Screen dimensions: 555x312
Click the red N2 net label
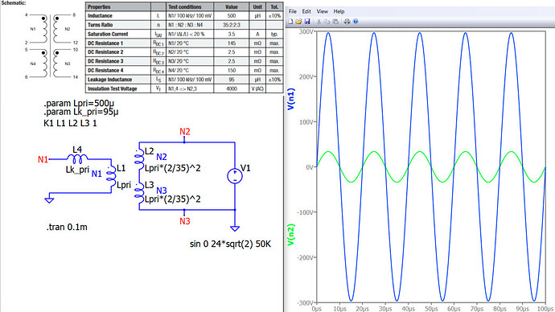[185, 132]
